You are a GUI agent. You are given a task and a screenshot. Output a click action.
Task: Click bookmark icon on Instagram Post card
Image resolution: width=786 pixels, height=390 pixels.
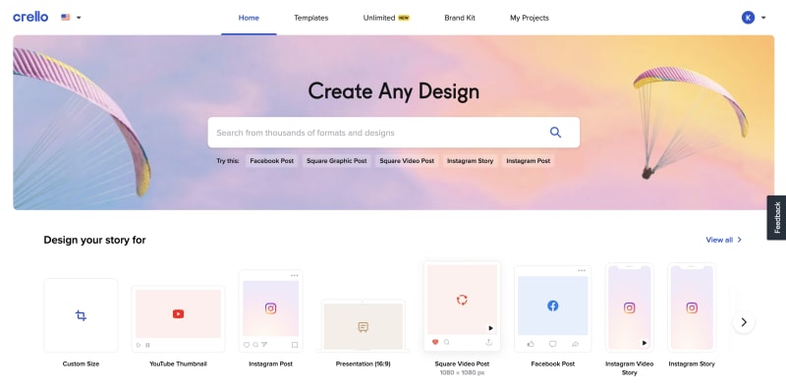click(295, 345)
